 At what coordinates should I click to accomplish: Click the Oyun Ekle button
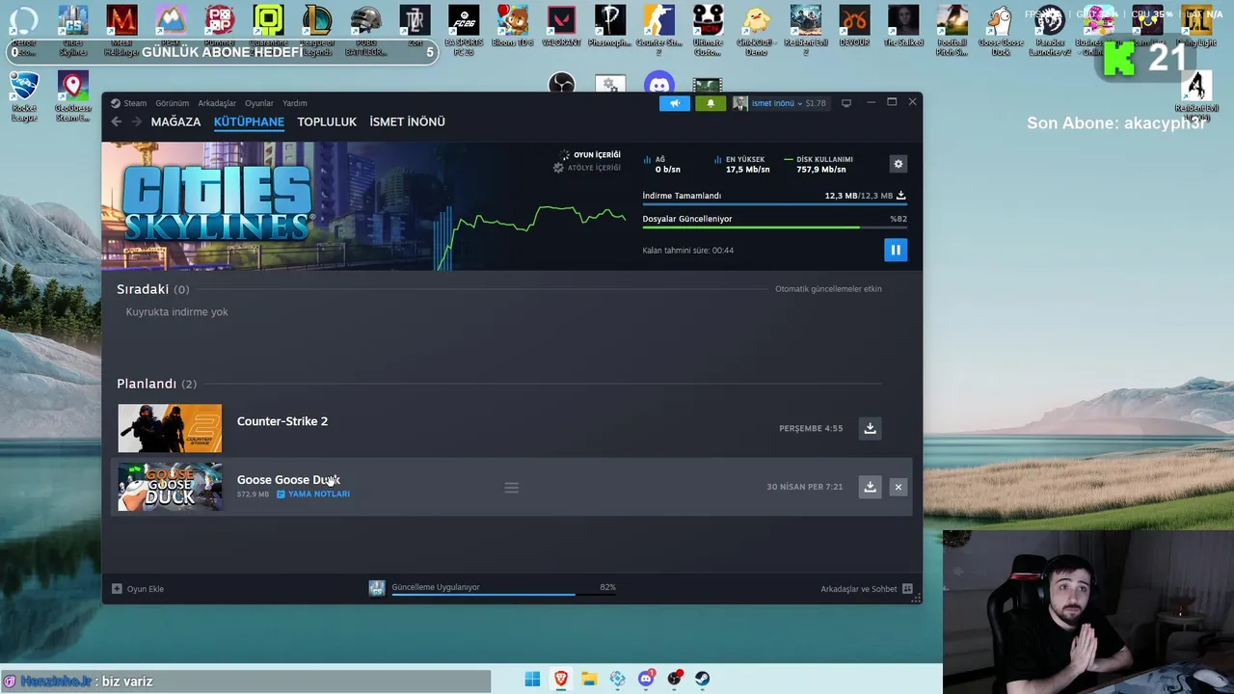pyautogui.click(x=138, y=589)
